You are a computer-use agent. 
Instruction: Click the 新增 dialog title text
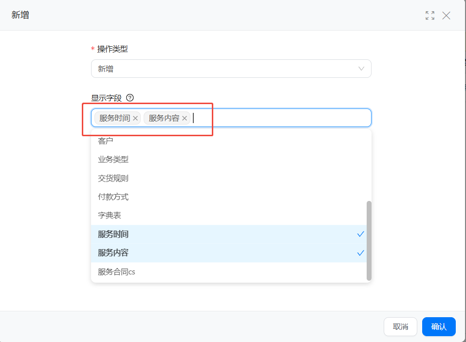(x=20, y=15)
